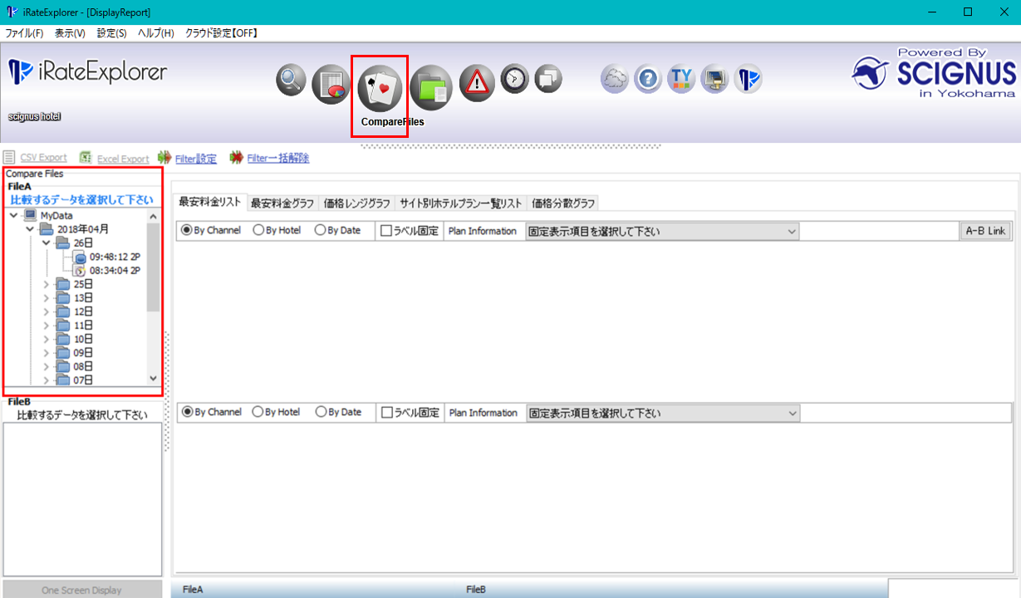The width and height of the screenshot is (1021, 598).
Task: Select the CompareFiles playing cards icon
Action: tap(379, 86)
